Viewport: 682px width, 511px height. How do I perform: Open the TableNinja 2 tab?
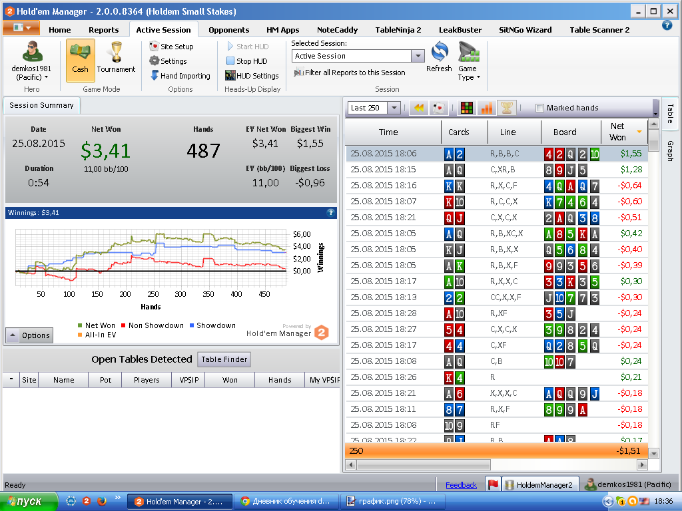click(x=398, y=30)
